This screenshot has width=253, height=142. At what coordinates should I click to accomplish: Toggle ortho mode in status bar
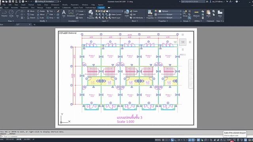(x=176, y=140)
